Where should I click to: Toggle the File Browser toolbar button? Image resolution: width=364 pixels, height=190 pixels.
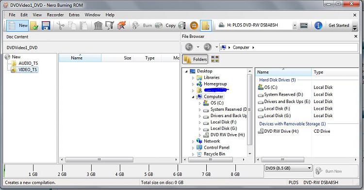pyautogui.click(x=206, y=26)
